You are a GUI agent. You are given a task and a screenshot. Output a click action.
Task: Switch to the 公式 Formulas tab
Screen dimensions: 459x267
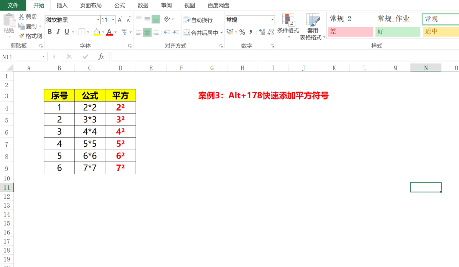[119, 5]
